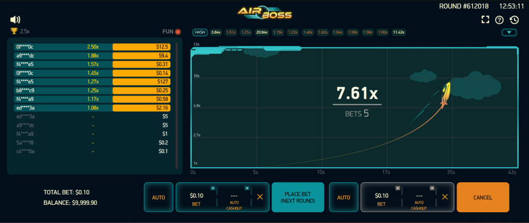The image size is (529, 223).
Task: Click the orange Cancel button
Action: coord(483,197)
